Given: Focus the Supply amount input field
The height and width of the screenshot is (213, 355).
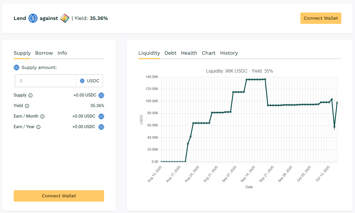Looking at the screenshot, I should coord(46,81).
